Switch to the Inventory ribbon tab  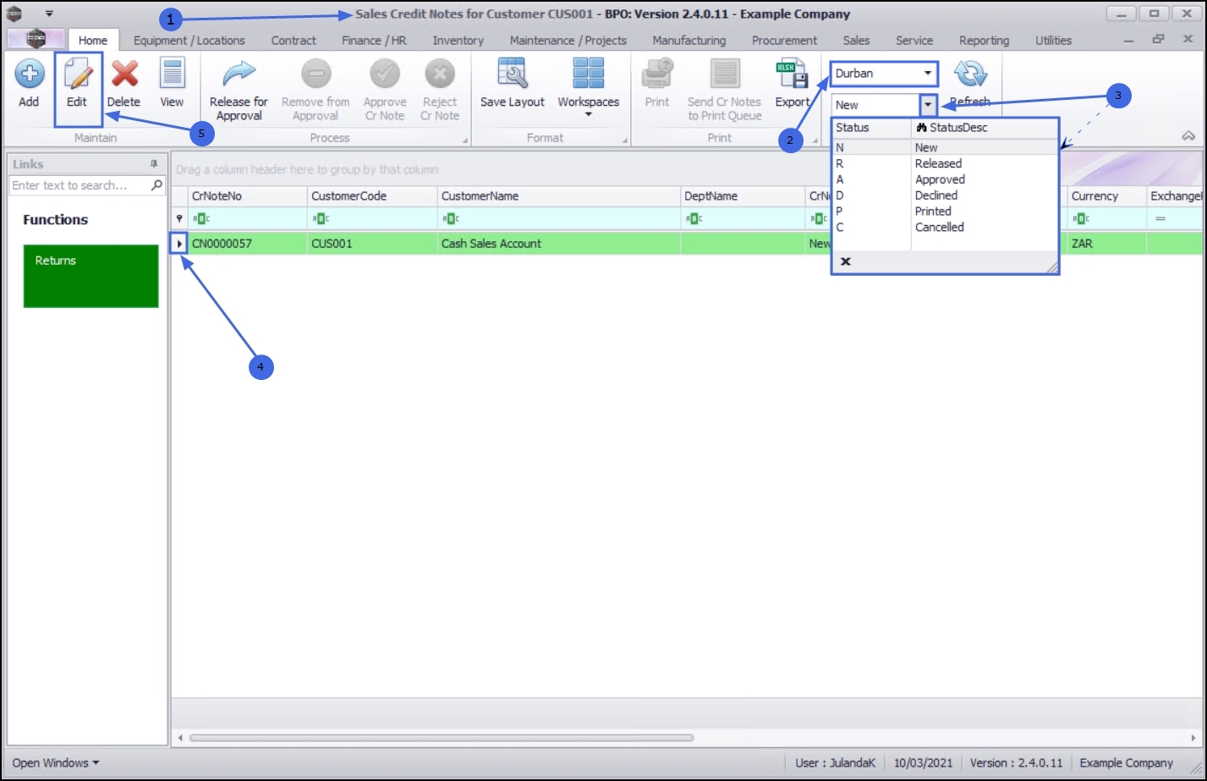click(x=458, y=41)
